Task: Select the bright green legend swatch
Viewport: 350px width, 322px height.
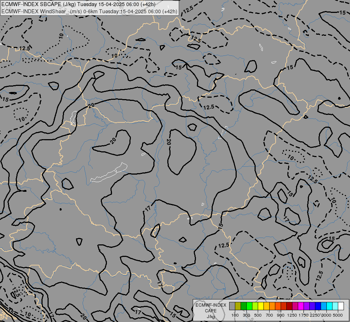Action: (x=249, y=306)
